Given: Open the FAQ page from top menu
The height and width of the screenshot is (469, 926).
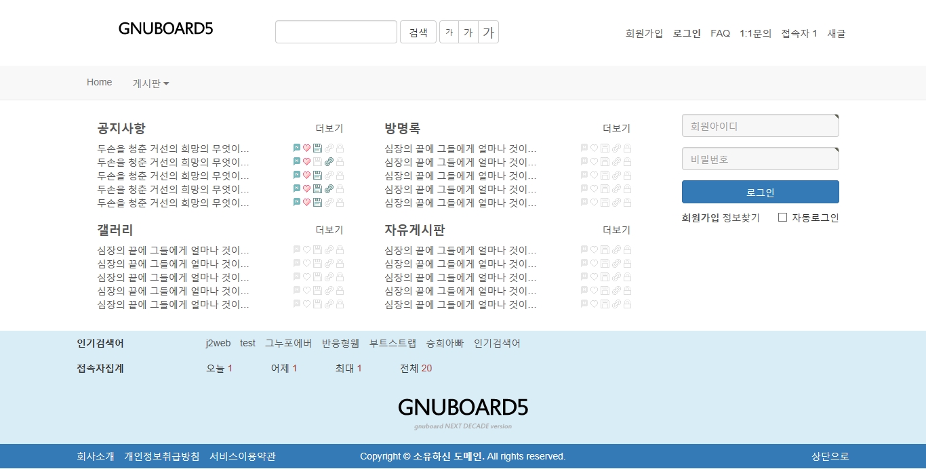Looking at the screenshot, I should click(x=720, y=33).
